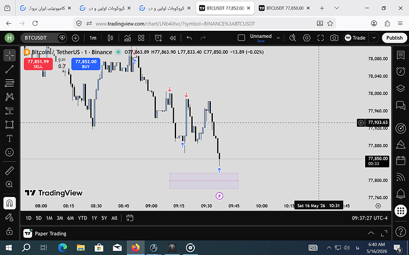Open the notifications bell panel
The height and width of the screenshot is (255, 409).
tap(401, 193)
